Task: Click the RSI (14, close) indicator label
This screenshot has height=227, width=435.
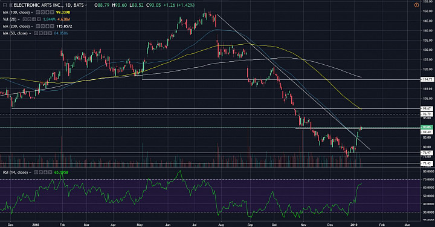Action: click(15, 173)
